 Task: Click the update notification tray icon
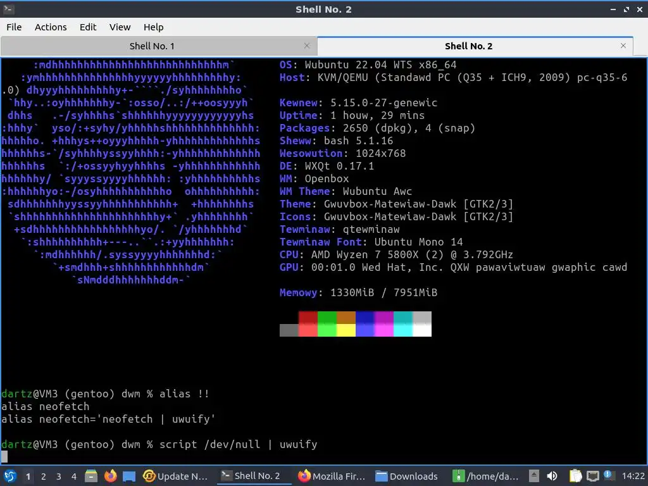(x=608, y=475)
